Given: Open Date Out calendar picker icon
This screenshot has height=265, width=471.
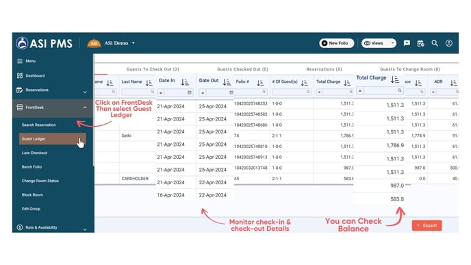Looking at the screenshot, I should pyautogui.click(x=231, y=92).
